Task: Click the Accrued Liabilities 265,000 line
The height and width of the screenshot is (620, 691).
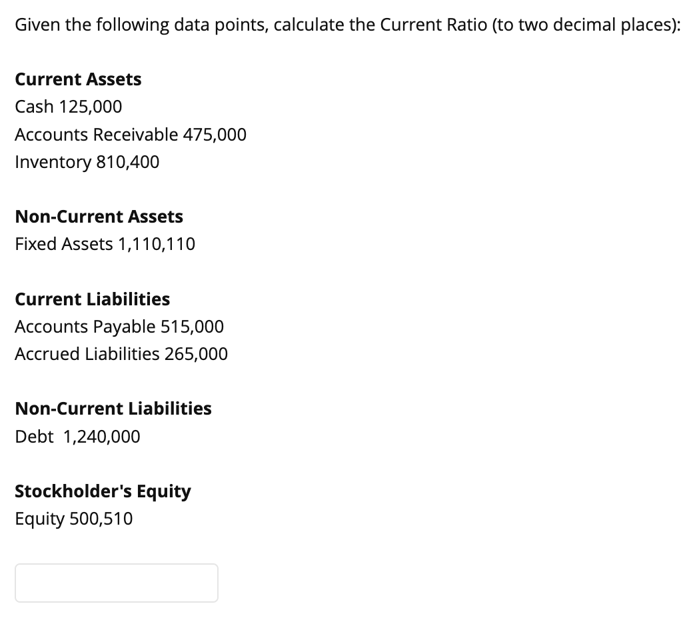Action: tap(121, 354)
